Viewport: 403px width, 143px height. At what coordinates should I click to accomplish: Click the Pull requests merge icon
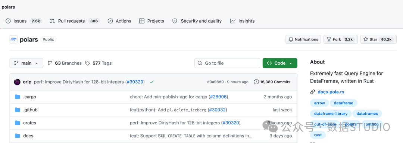pyautogui.click(x=53, y=21)
